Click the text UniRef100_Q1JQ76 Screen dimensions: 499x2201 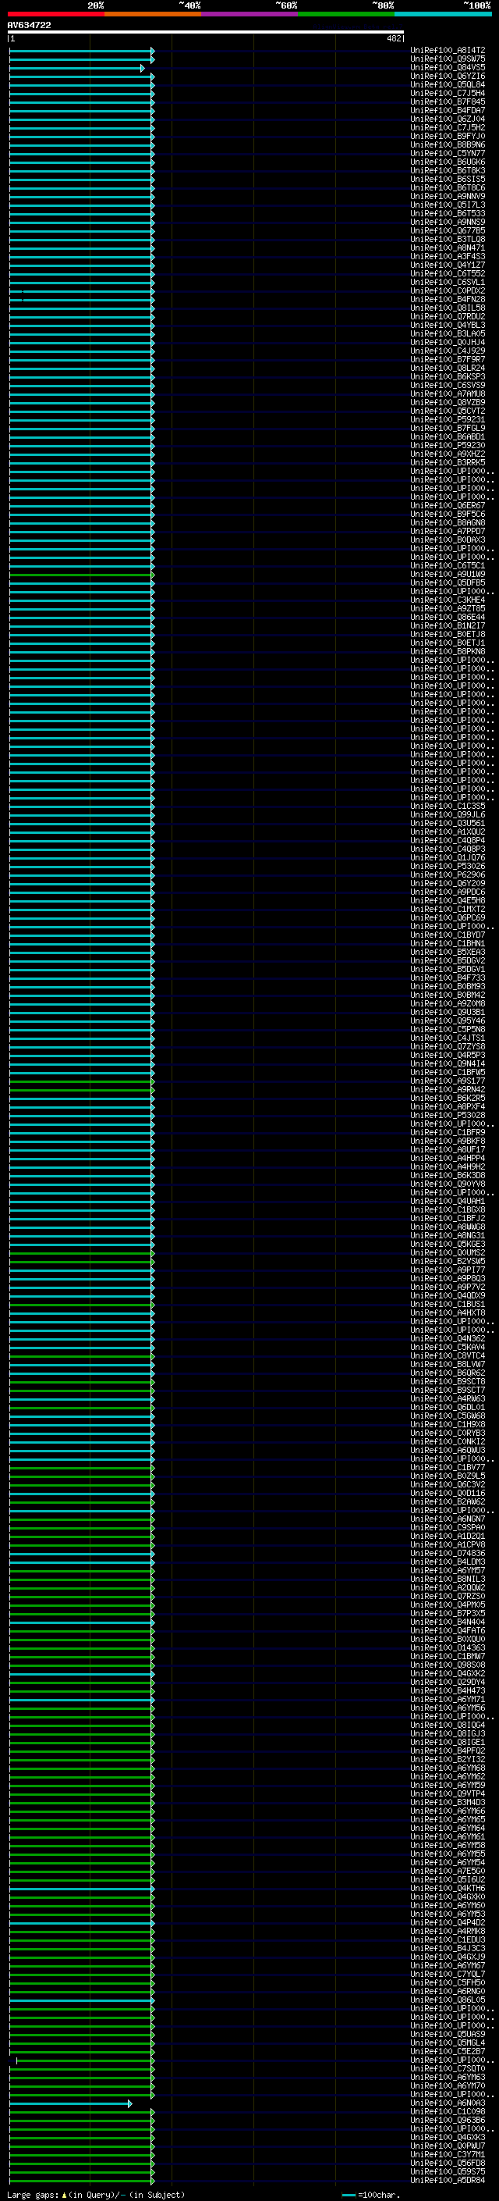(448, 858)
